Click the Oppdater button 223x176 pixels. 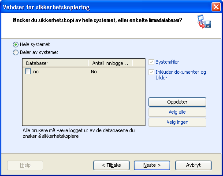177,102
